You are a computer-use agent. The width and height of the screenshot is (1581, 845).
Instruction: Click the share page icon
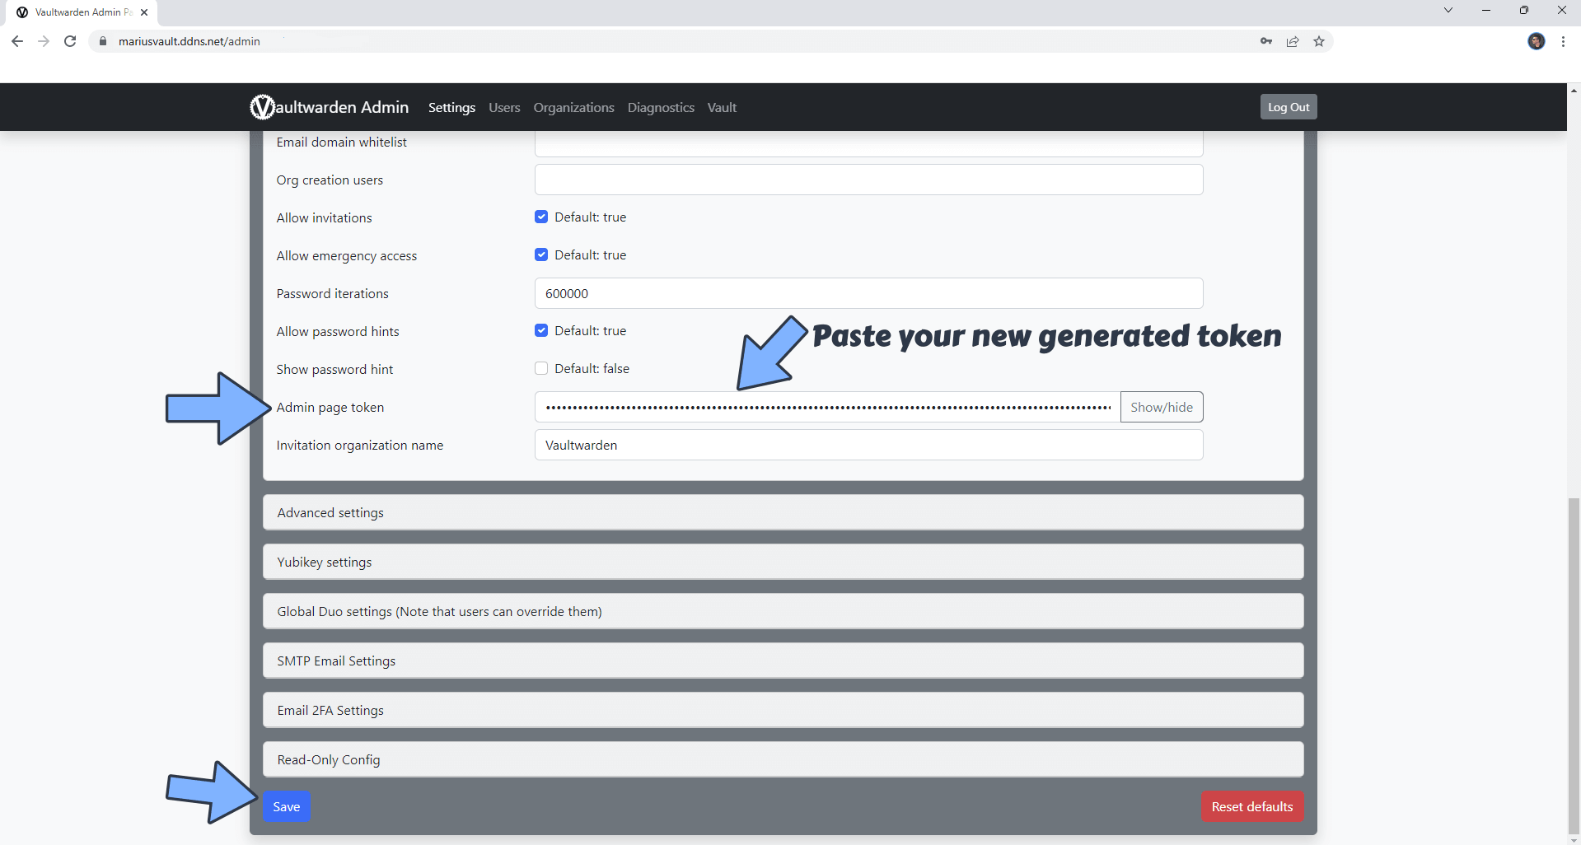pos(1293,41)
